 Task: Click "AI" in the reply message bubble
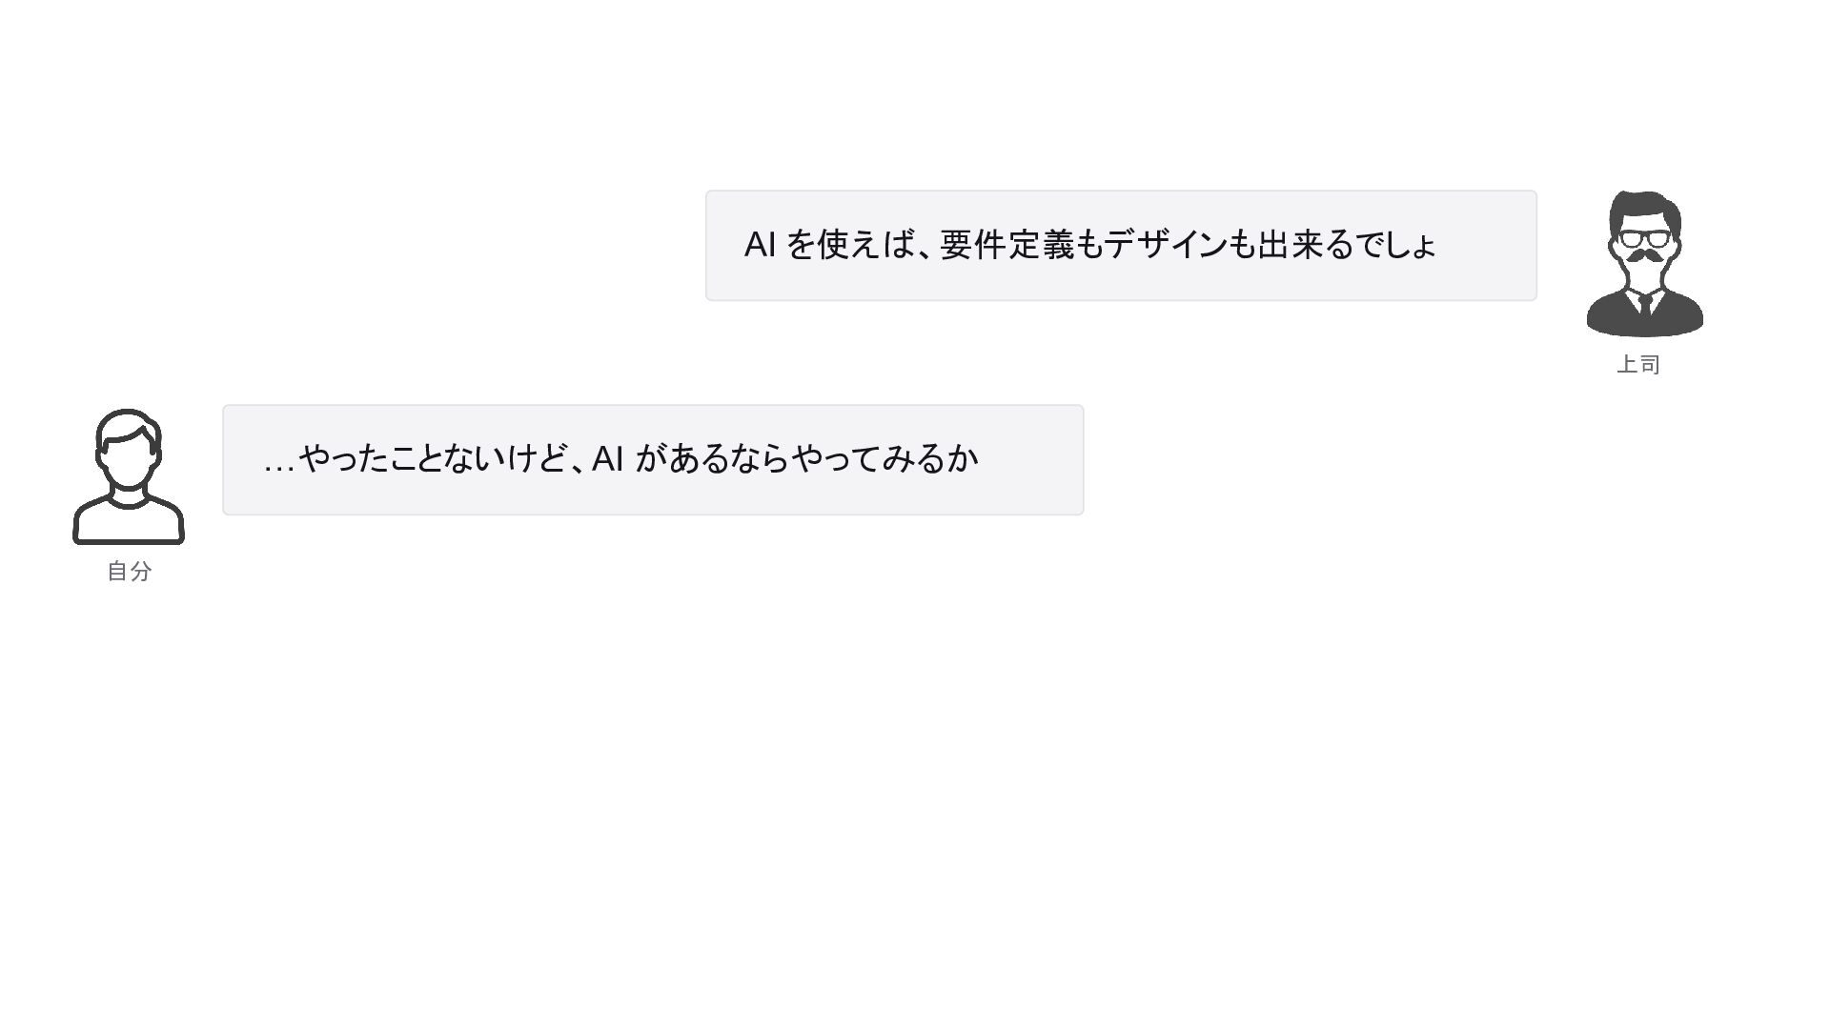pos(607,459)
